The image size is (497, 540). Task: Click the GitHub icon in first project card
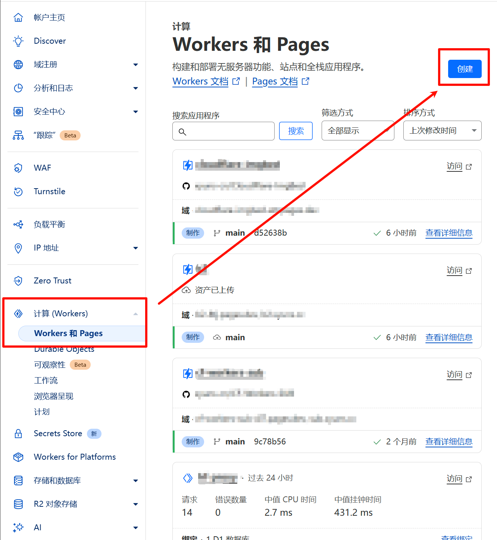coord(186,186)
